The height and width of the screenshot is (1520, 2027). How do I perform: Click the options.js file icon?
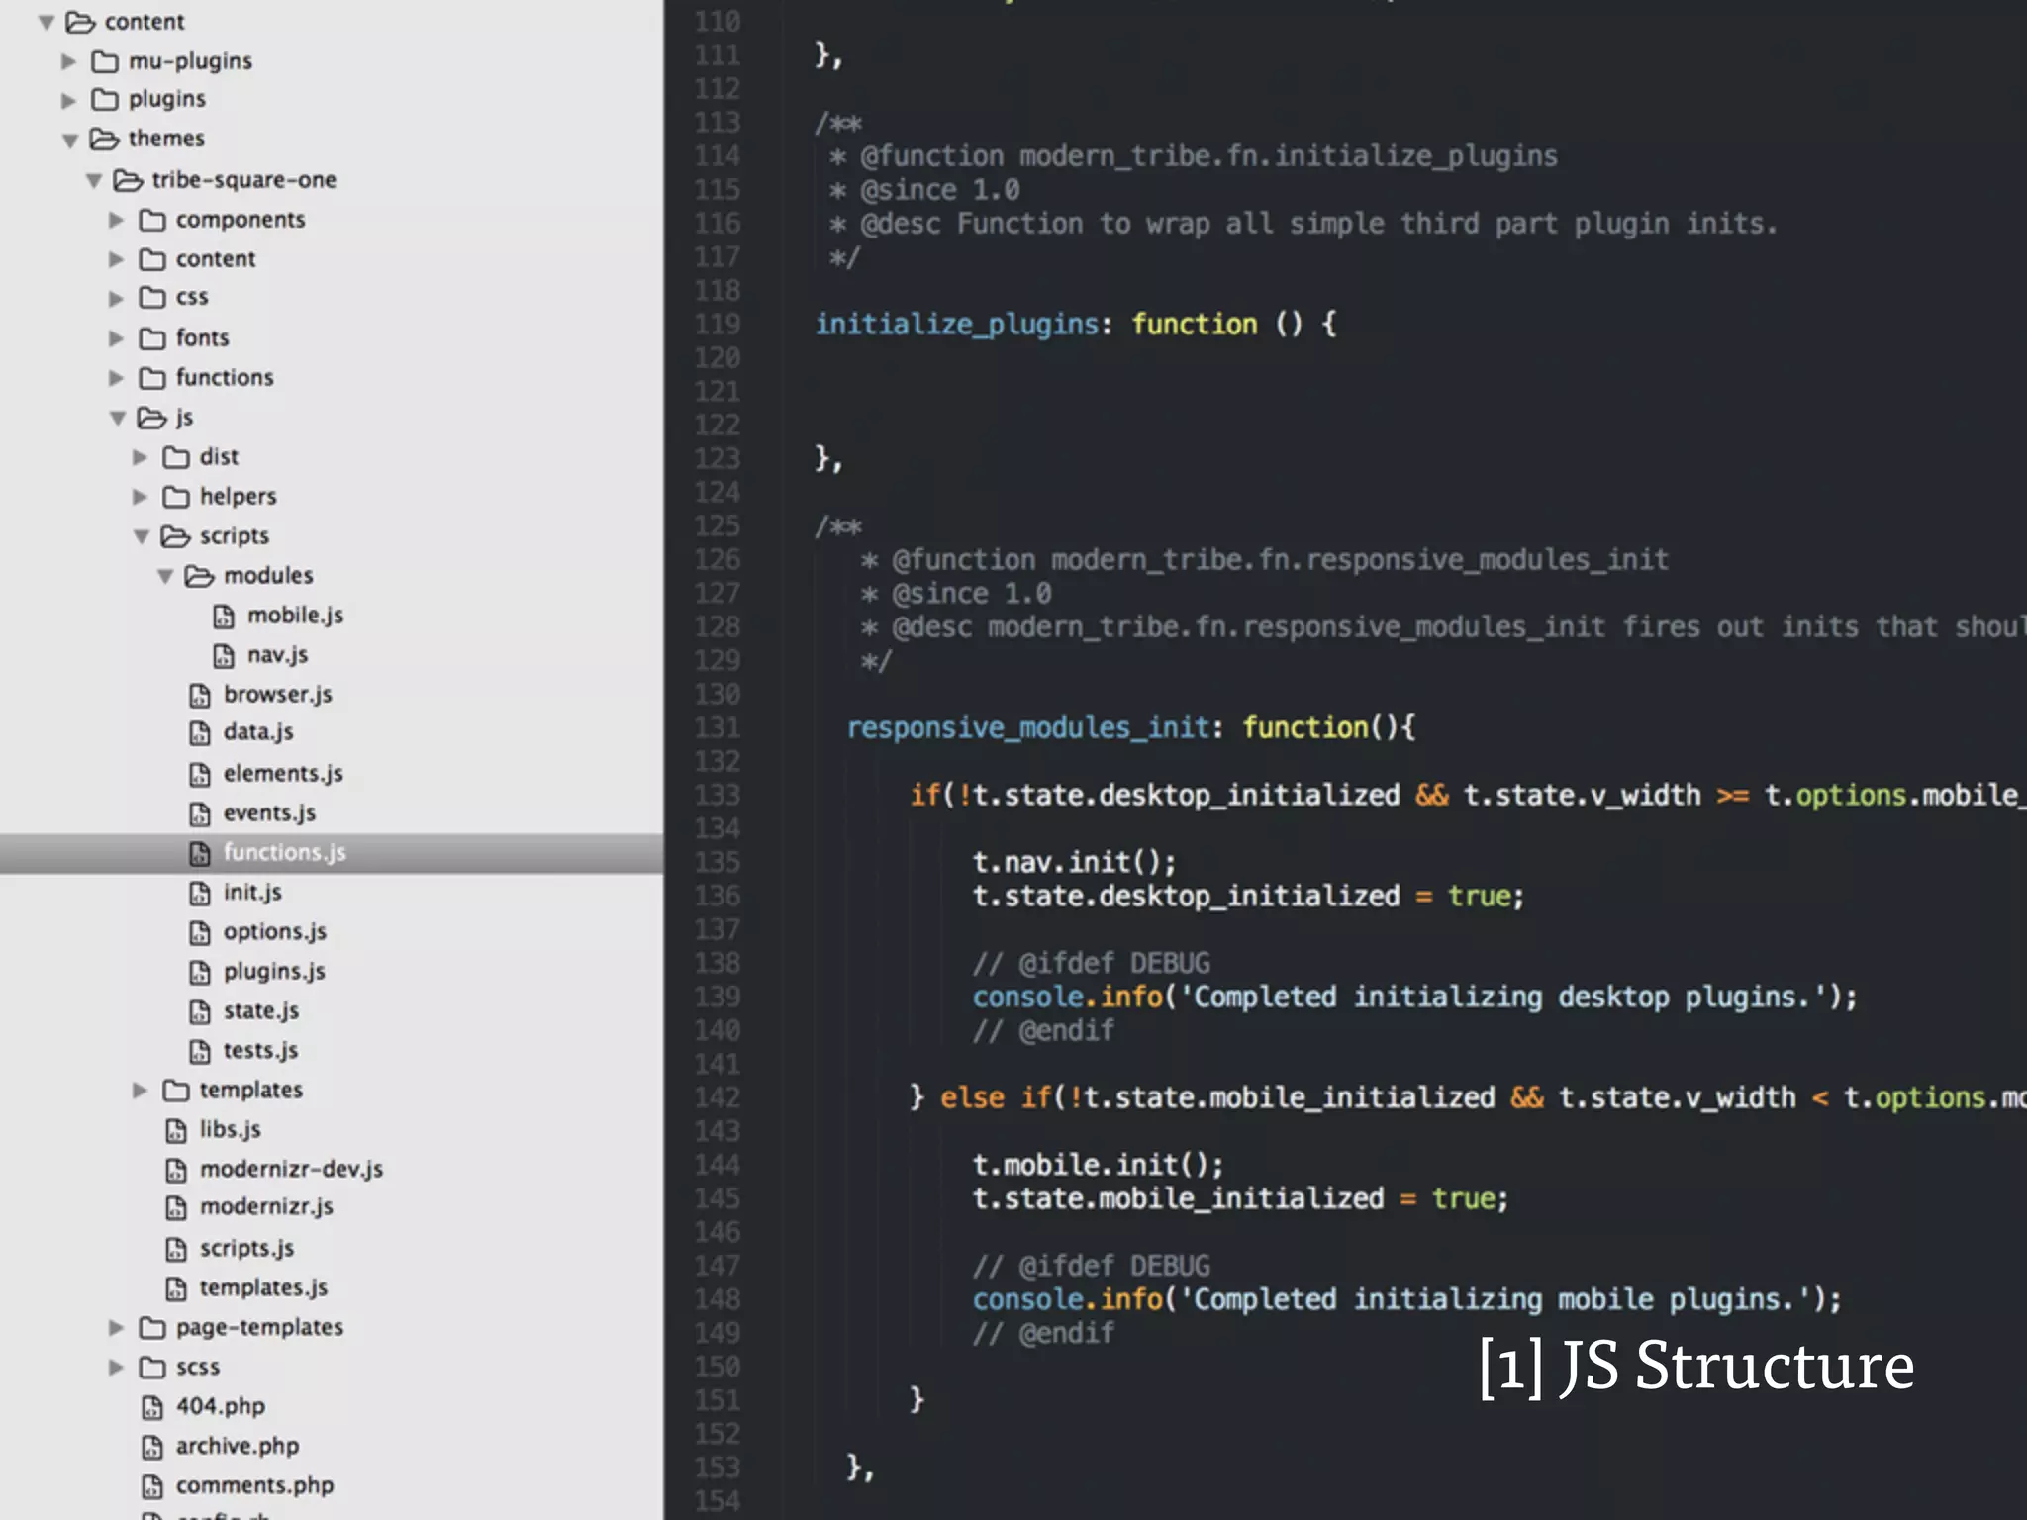pos(200,933)
